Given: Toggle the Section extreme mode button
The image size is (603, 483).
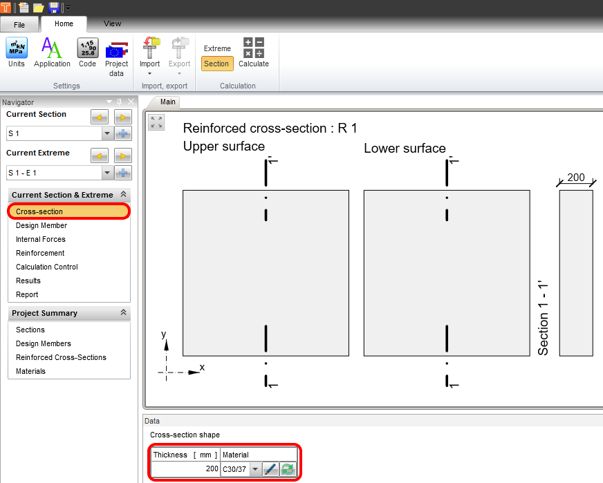Looking at the screenshot, I should pos(216,63).
